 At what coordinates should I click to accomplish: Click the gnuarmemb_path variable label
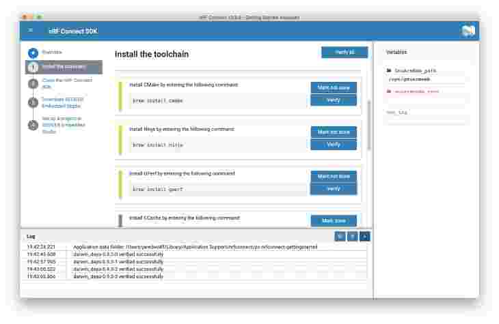click(416, 70)
